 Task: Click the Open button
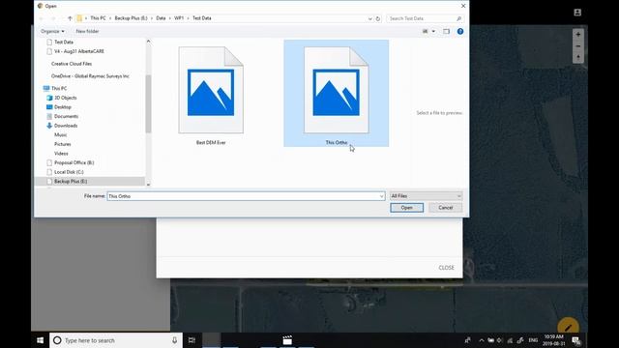tap(406, 208)
